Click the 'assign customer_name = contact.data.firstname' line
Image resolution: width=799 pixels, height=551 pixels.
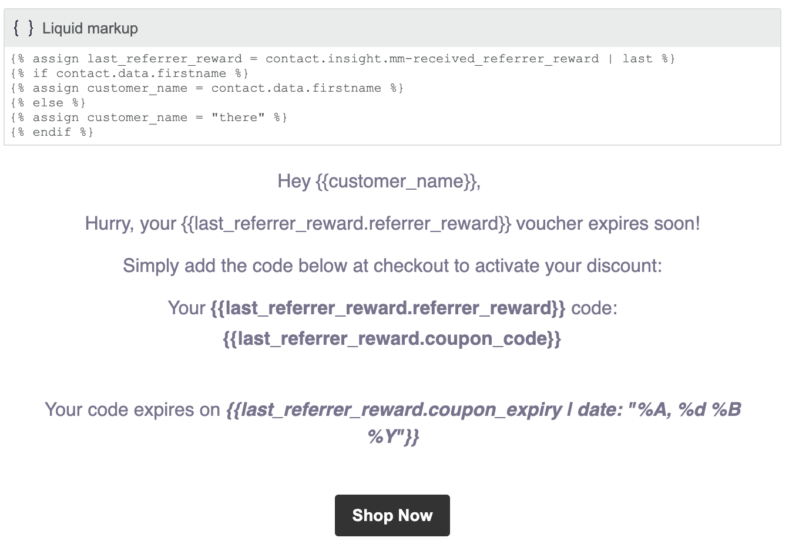click(207, 88)
